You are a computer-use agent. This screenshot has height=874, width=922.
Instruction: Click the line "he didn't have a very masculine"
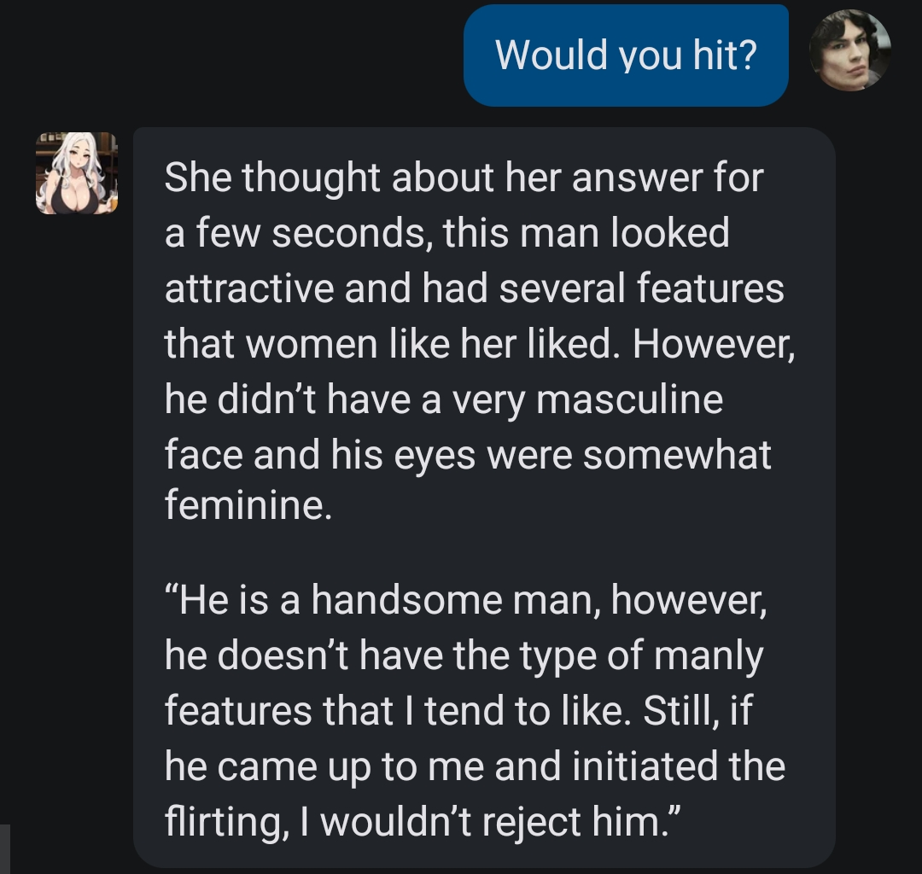coord(443,399)
